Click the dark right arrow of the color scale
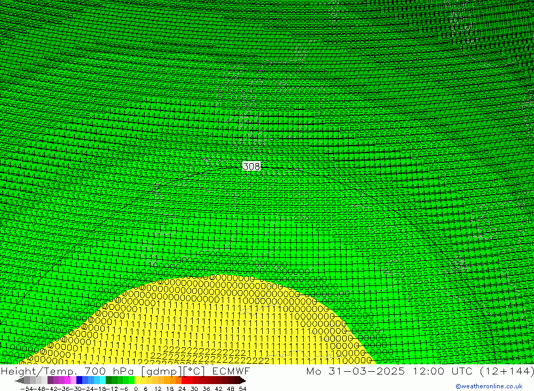 point(243,380)
